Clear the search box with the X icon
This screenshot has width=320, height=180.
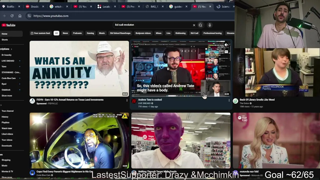[194, 25]
